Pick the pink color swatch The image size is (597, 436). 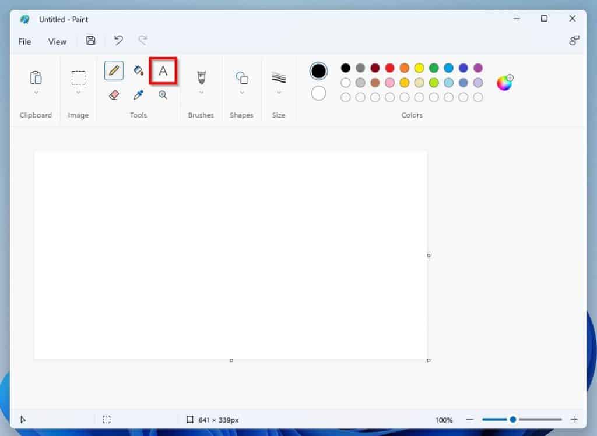click(x=389, y=83)
